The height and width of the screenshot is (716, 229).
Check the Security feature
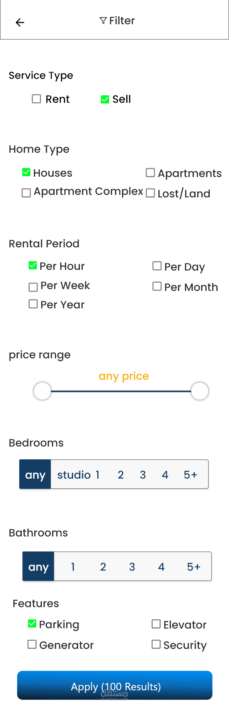156,644
